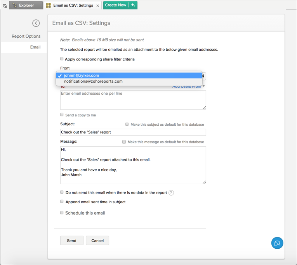The width and height of the screenshot is (297, 265).
Task: Open Report Options in the sidebar
Action: pos(26,36)
